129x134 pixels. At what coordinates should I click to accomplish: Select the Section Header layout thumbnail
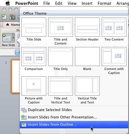[87, 27]
